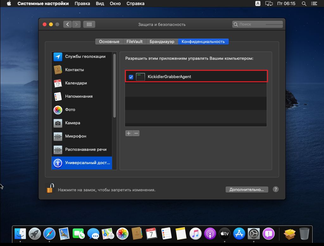324x246 pixels.
Task: Uncheck the KickidlerGrabberAgent checkbox
Action: [131, 77]
